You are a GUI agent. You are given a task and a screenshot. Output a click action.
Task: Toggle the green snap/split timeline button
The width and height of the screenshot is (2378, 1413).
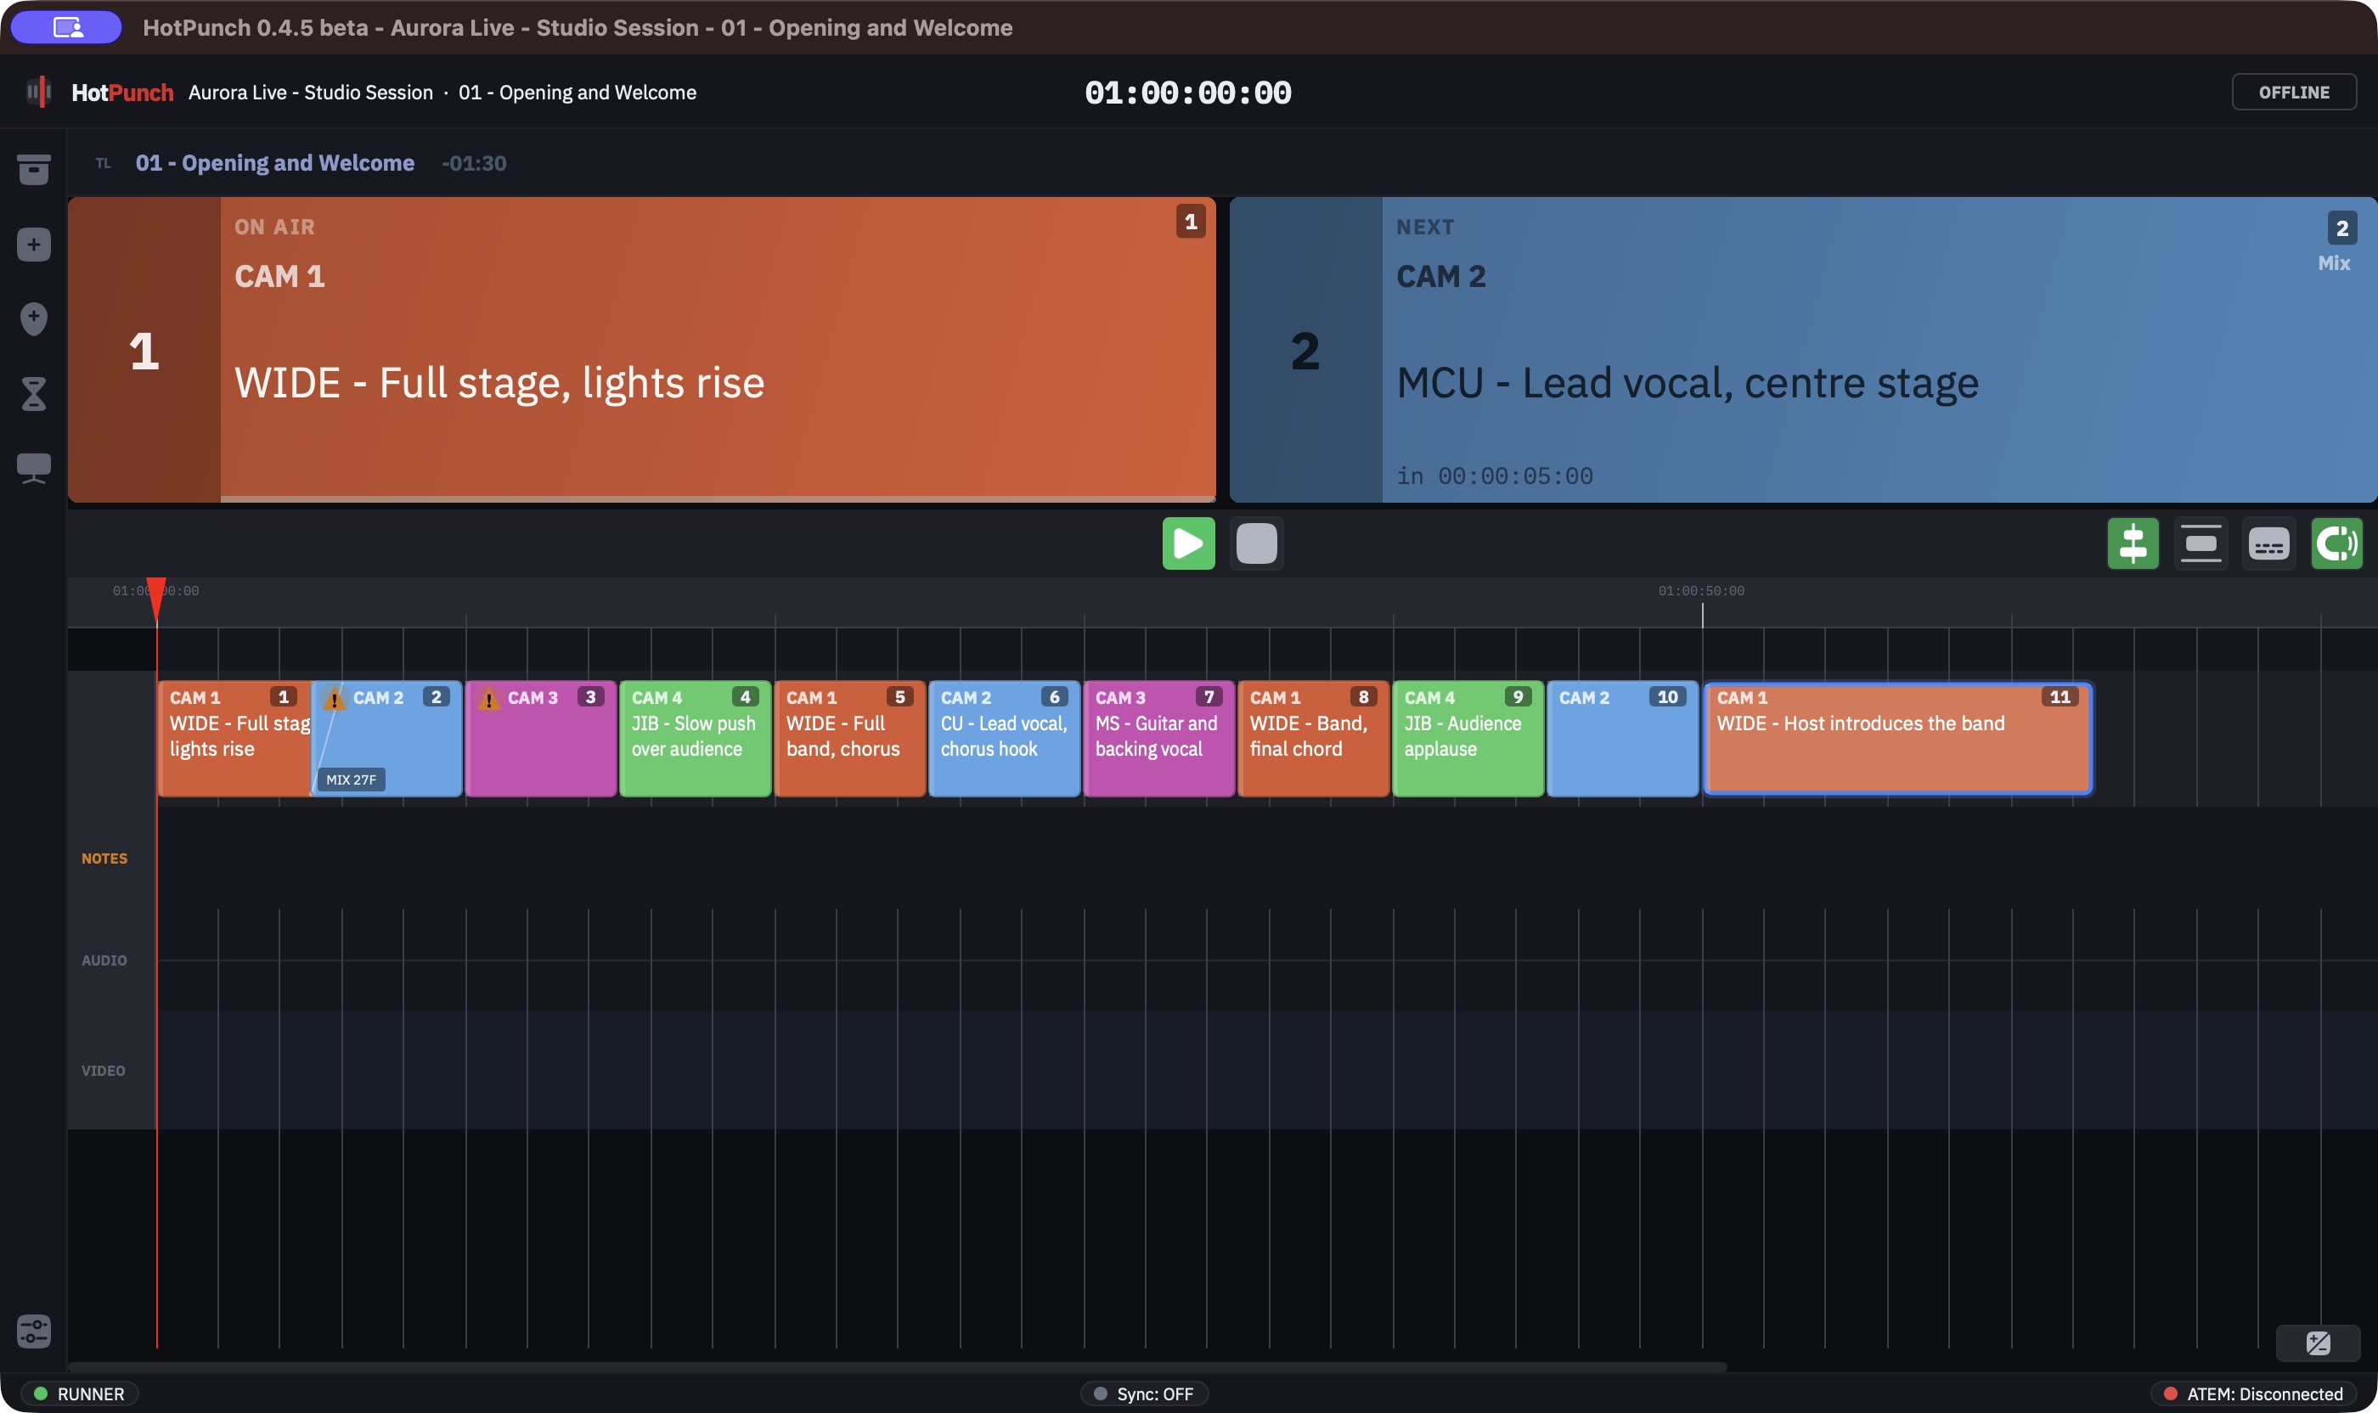pyautogui.click(x=2133, y=543)
